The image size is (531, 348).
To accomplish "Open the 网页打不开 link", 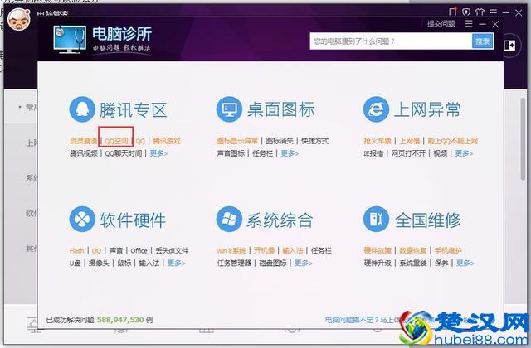I will (x=408, y=153).
